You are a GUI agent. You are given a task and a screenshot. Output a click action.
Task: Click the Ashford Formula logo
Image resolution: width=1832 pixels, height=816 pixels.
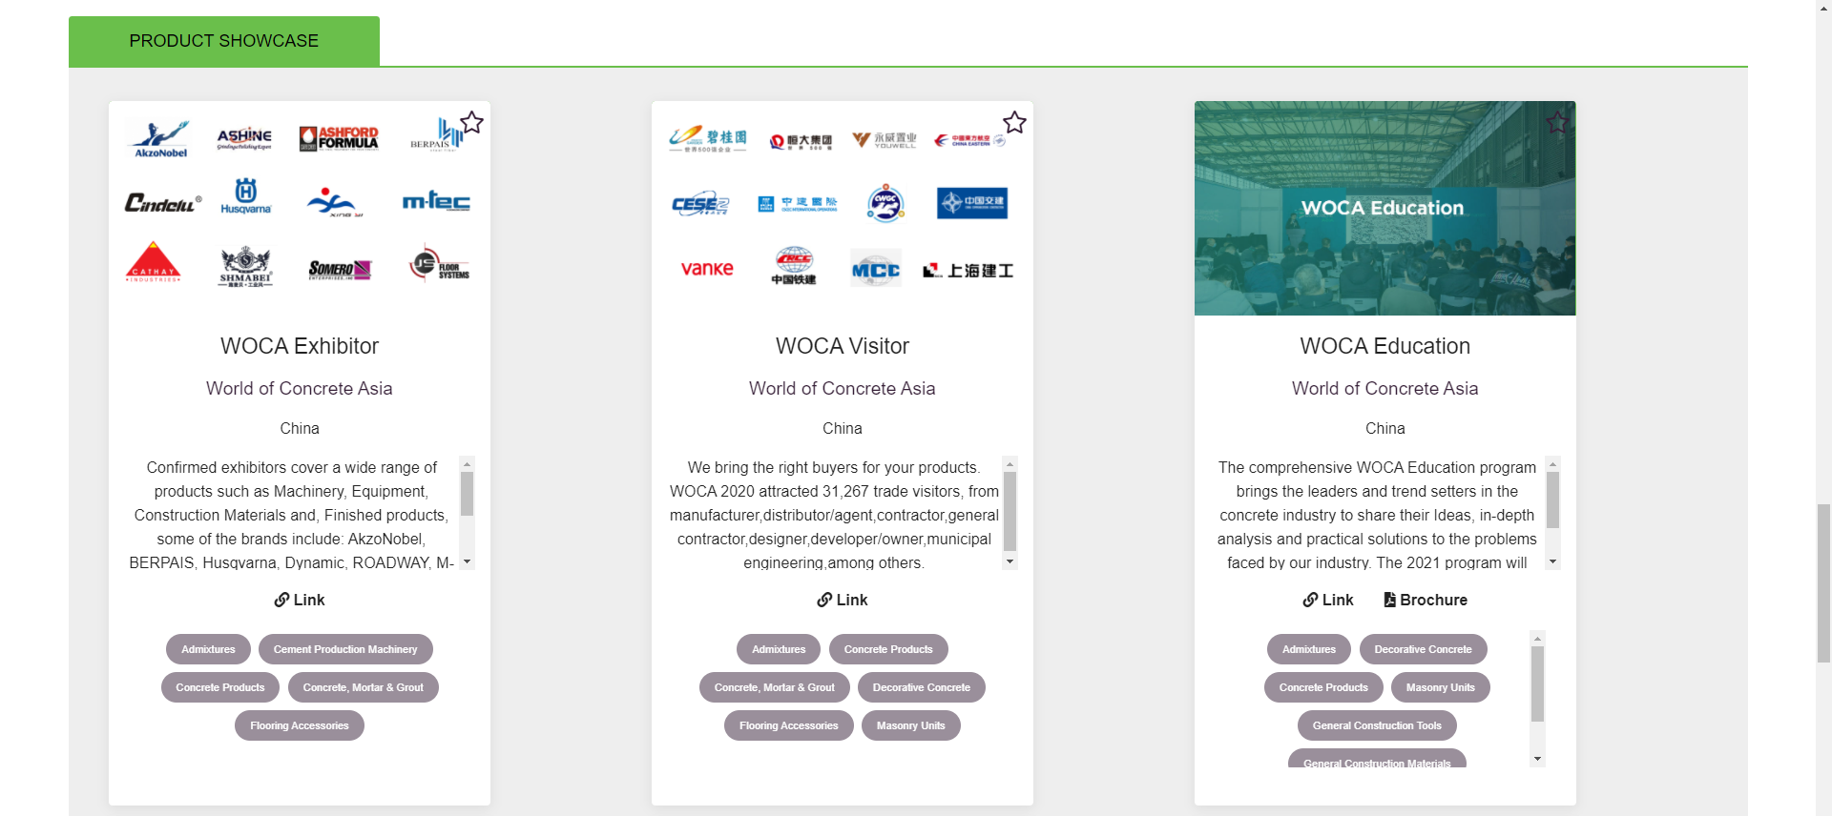[339, 139]
